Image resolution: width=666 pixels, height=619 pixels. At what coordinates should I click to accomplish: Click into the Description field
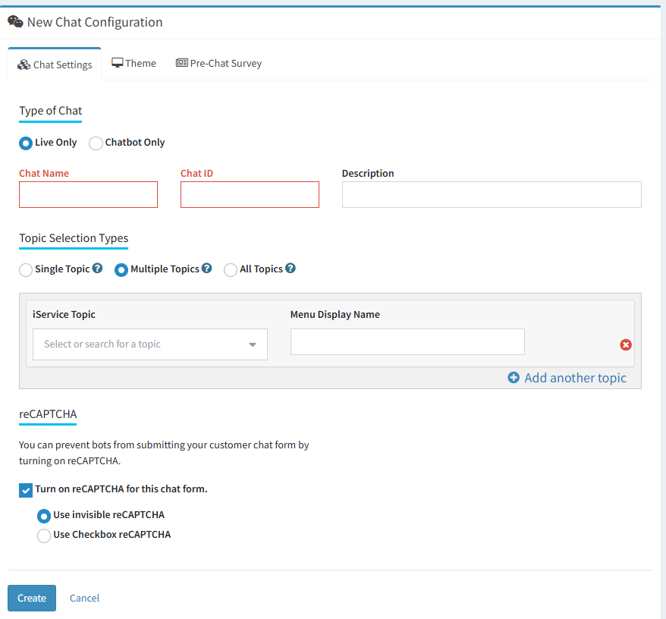click(x=492, y=195)
